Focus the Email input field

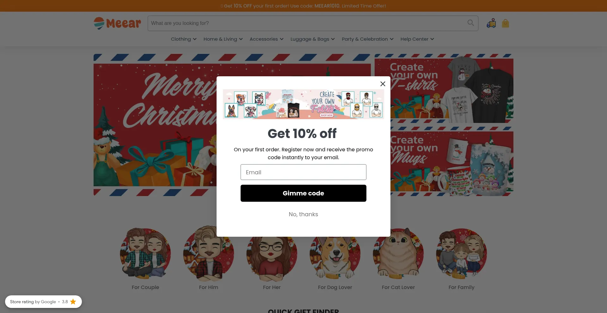point(303,172)
